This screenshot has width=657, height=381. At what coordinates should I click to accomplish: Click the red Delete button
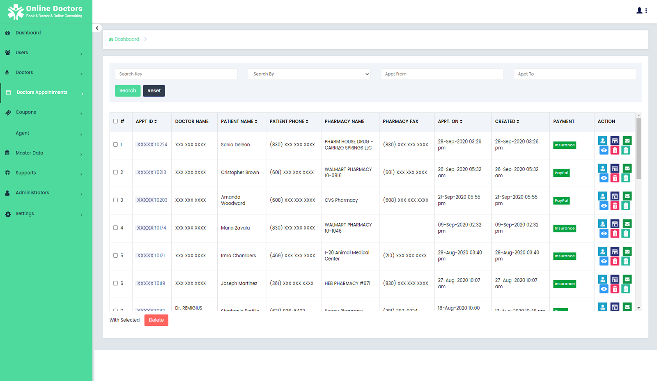pyautogui.click(x=156, y=320)
